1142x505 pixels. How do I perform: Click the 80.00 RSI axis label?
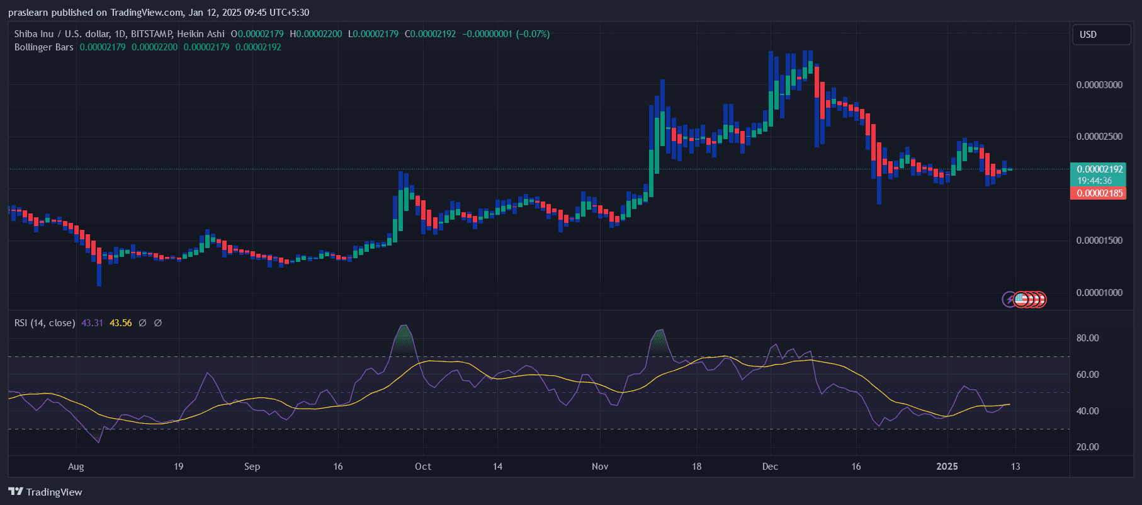pos(1087,338)
